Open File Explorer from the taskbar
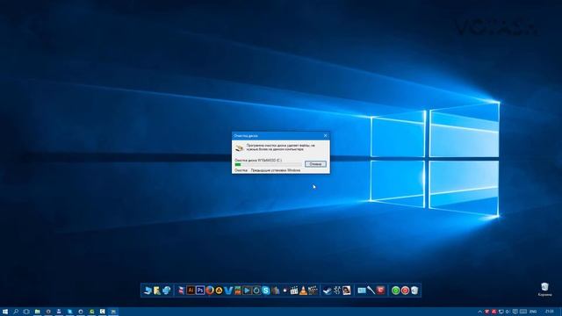This screenshot has width=562, height=316. point(37,312)
